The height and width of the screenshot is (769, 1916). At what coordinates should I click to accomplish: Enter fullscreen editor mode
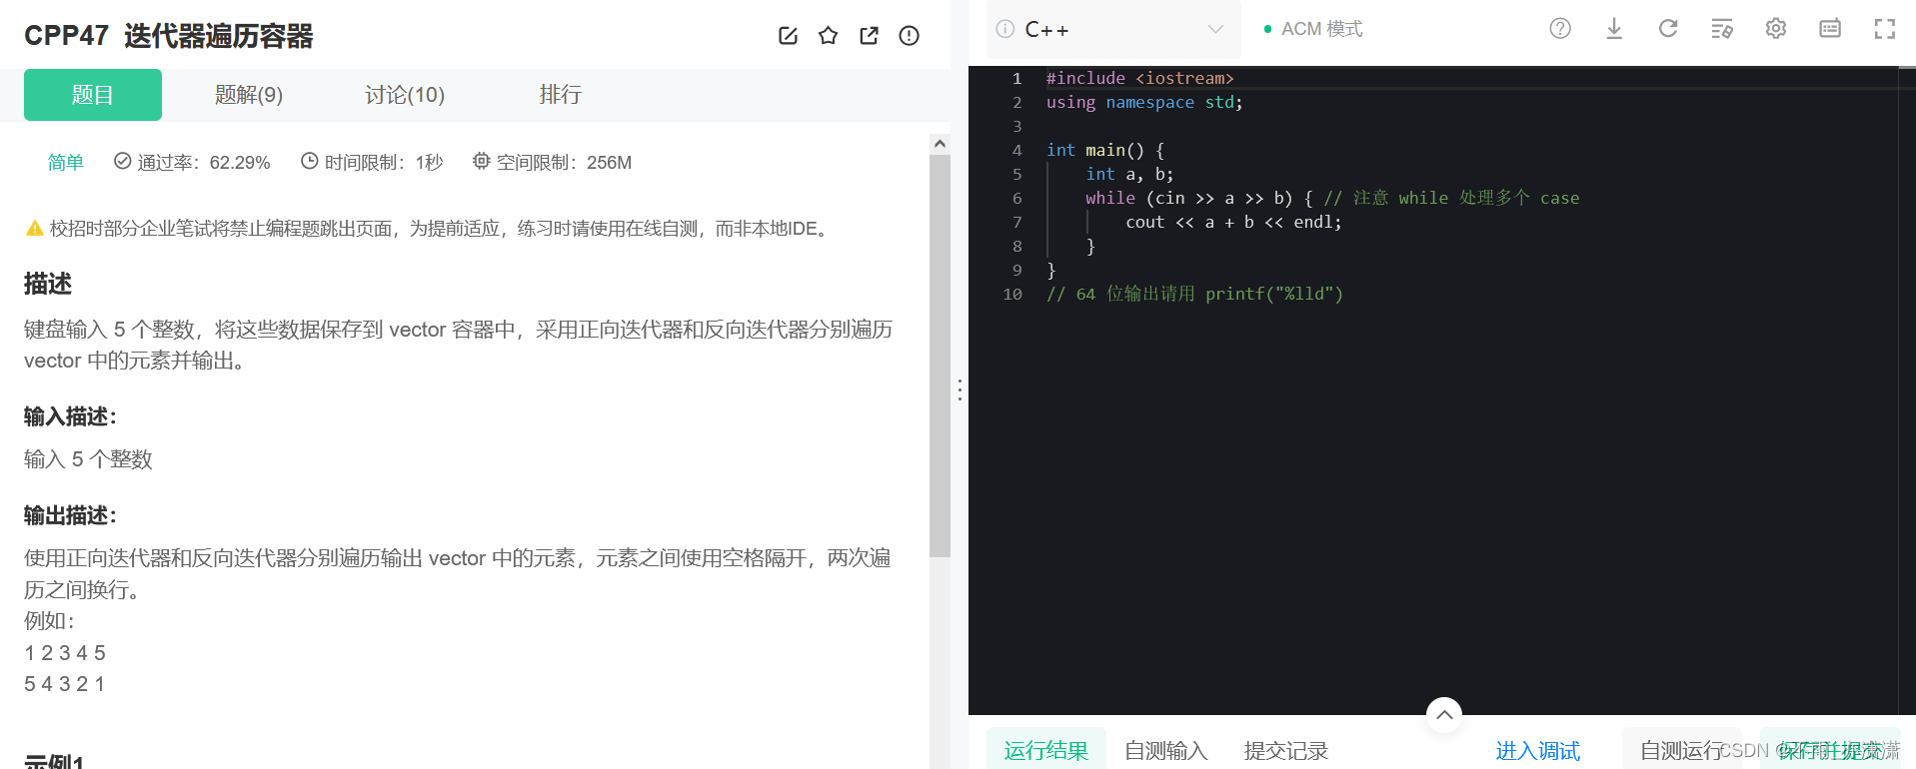pyautogui.click(x=1885, y=29)
